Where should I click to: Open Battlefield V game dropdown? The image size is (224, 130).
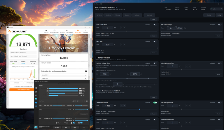pyautogui.click(x=64, y=75)
